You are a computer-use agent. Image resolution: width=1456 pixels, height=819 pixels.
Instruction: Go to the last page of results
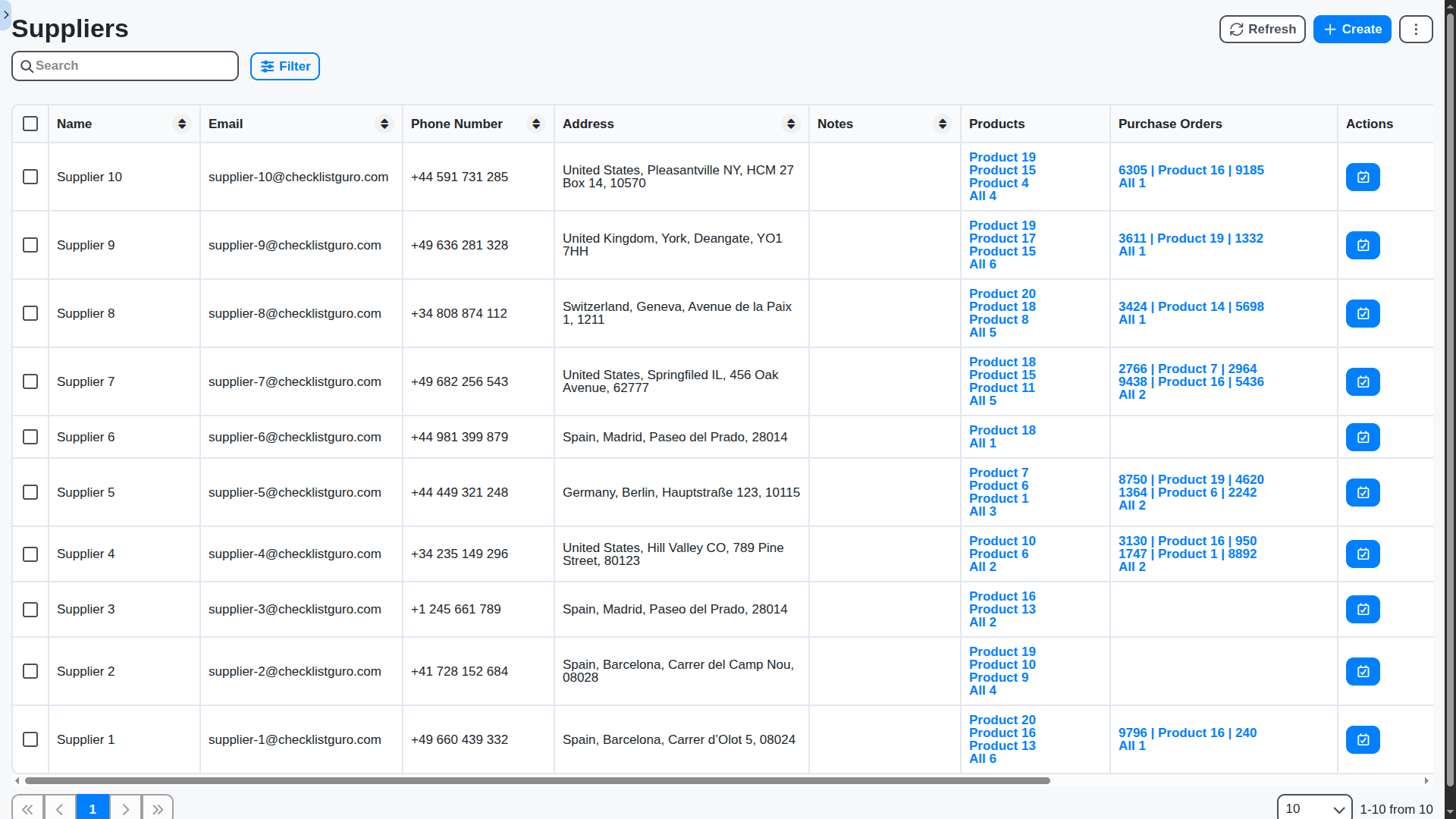tap(158, 809)
